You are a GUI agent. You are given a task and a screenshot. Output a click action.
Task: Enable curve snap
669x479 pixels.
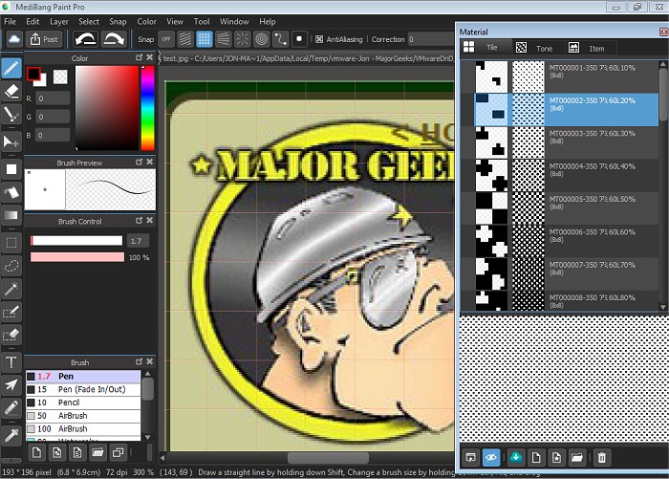[280, 39]
